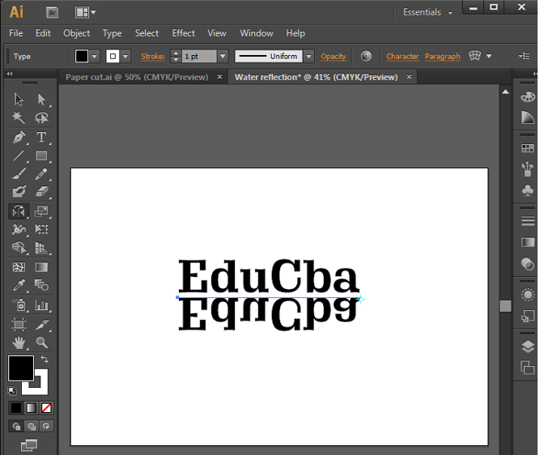Click the Stroke box in tools panel
This screenshot has height=455, width=540.
[x=40, y=388]
